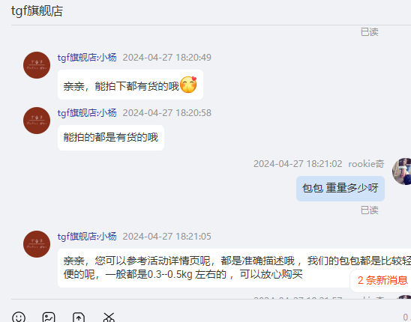The width and height of the screenshot is (411, 322).
Task: Open 小杨 avatar at 18:20:49 message
Action: pos(37,65)
